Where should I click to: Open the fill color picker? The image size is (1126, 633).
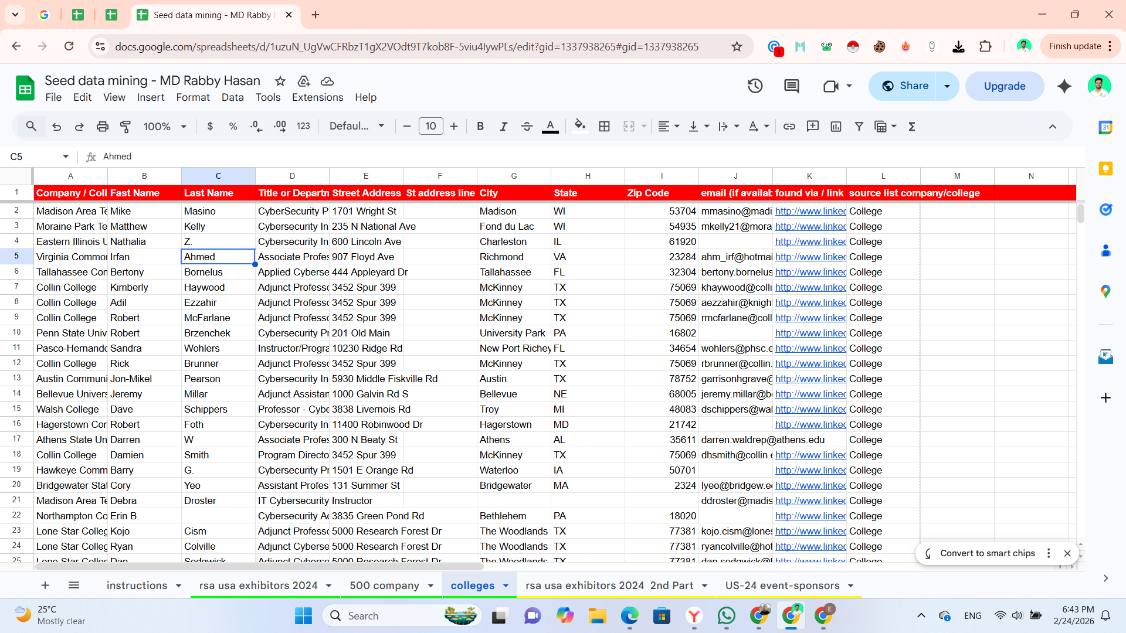click(579, 126)
